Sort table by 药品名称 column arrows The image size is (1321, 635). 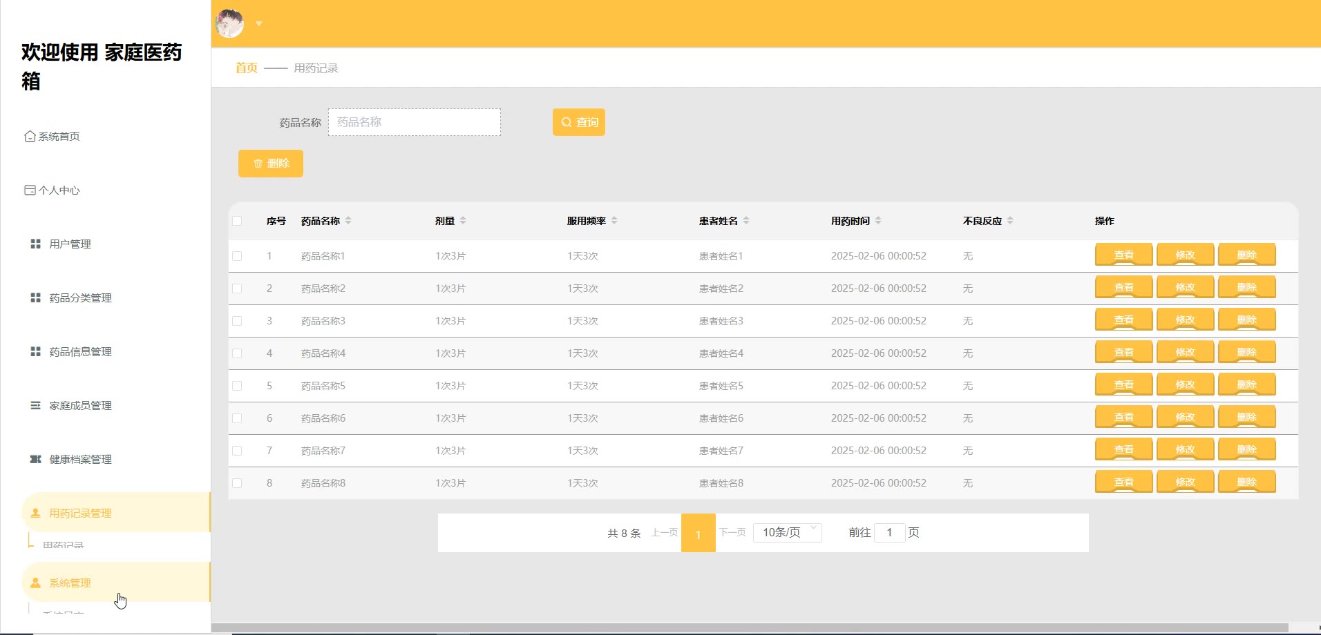click(348, 221)
